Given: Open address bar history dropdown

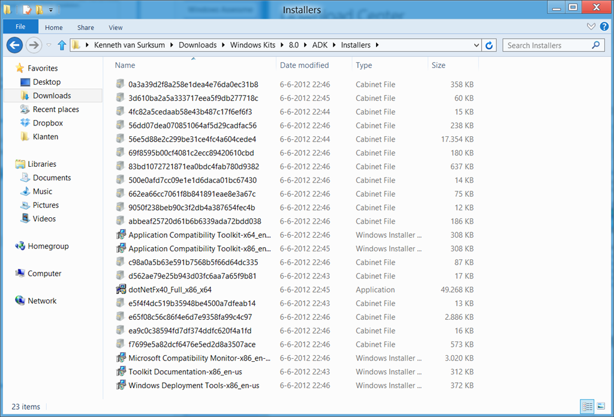Looking at the screenshot, I should (476, 46).
